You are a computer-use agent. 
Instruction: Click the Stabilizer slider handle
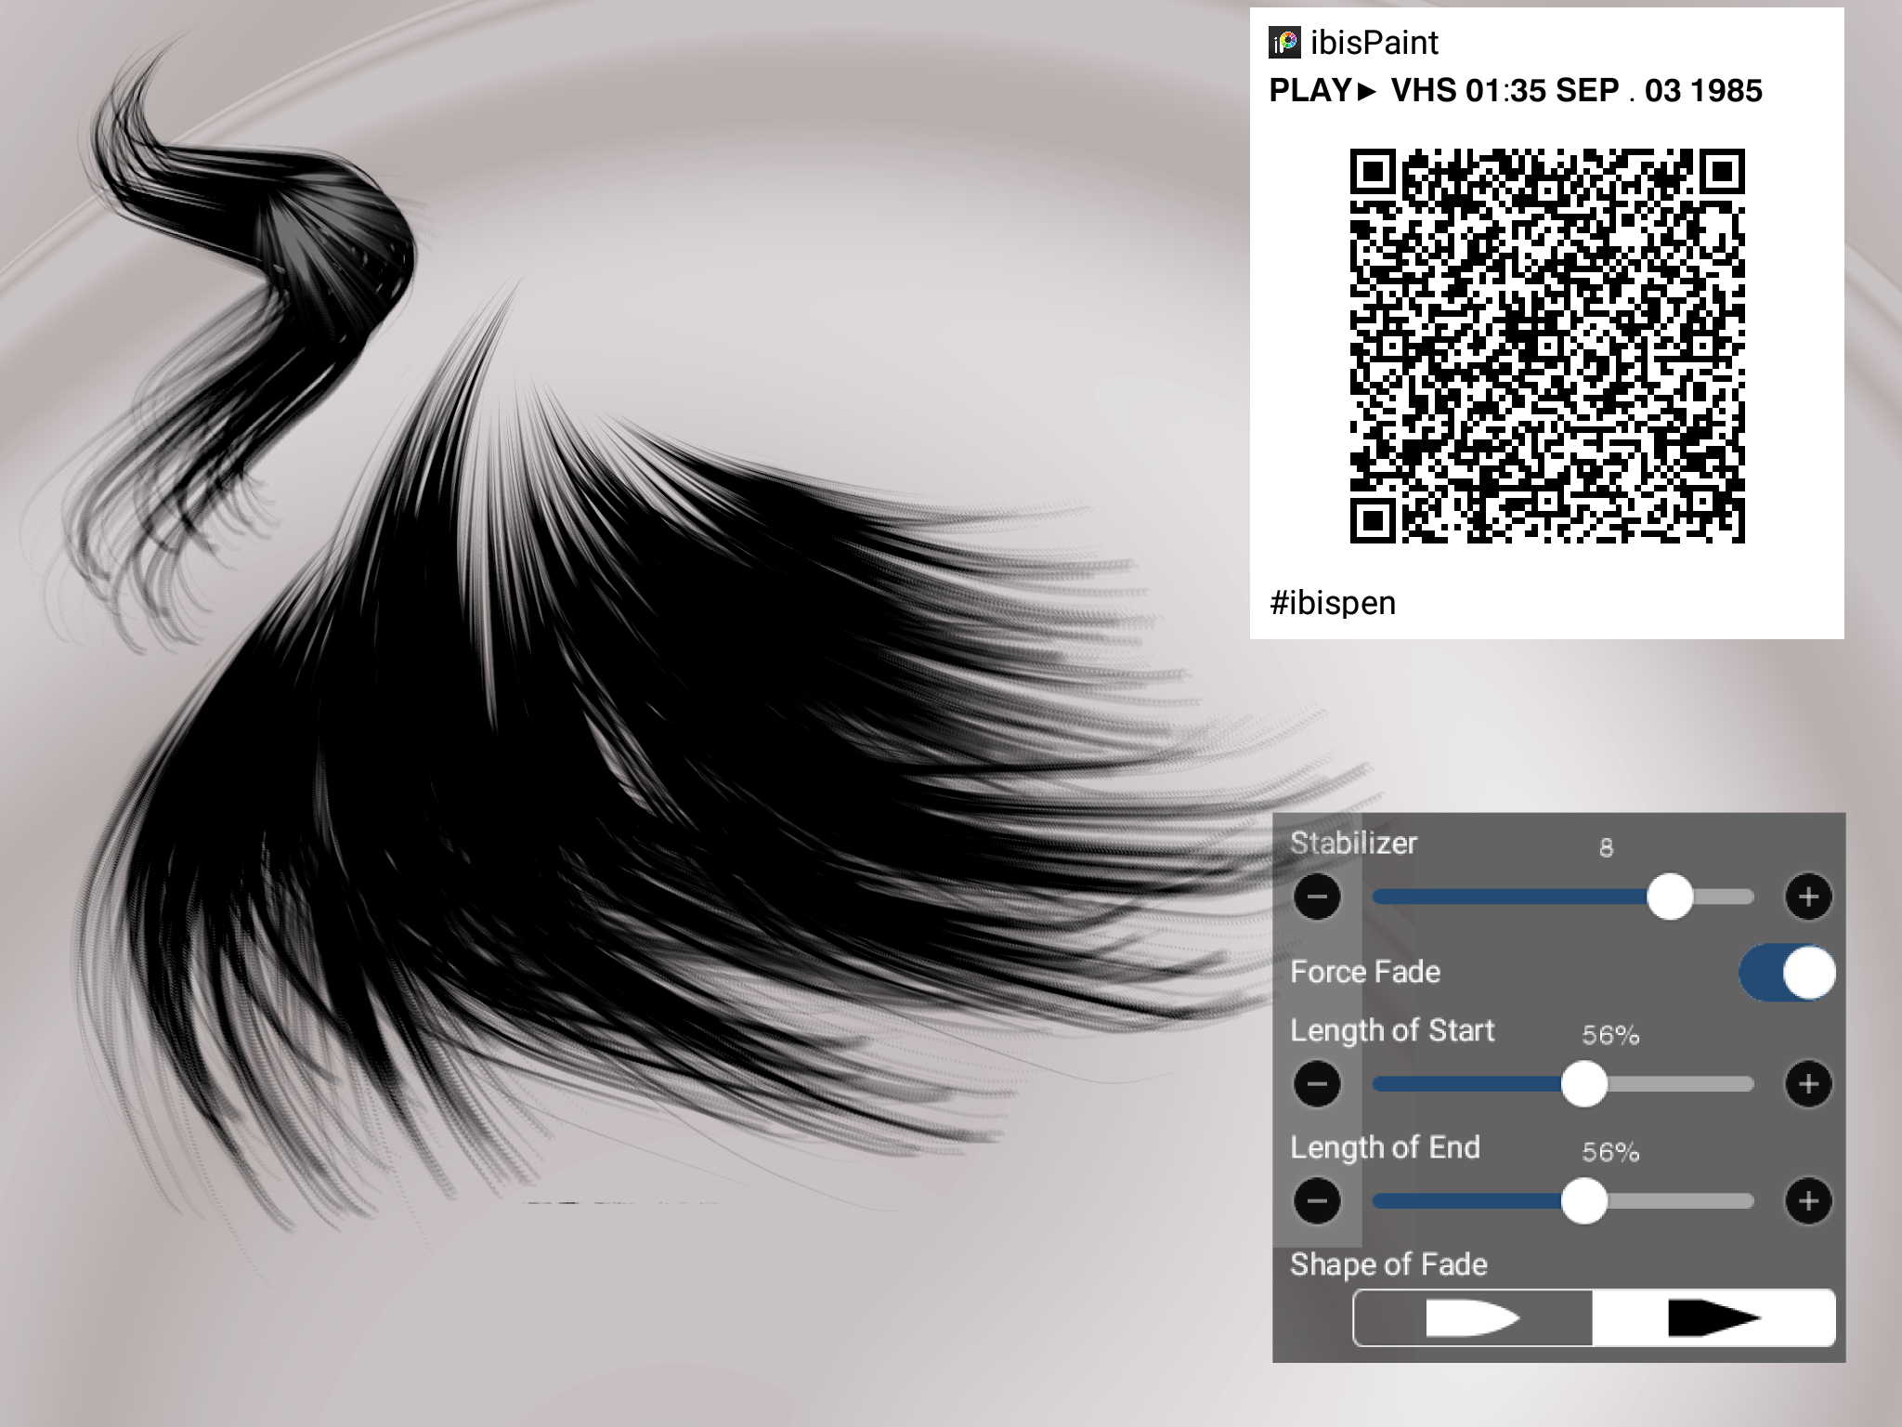pyautogui.click(x=1670, y=897)
